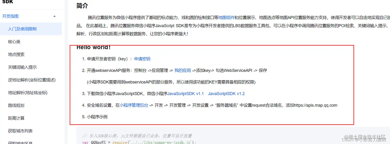Click the 申请密钥 link

pyautogui.click(x=142, y=59)
